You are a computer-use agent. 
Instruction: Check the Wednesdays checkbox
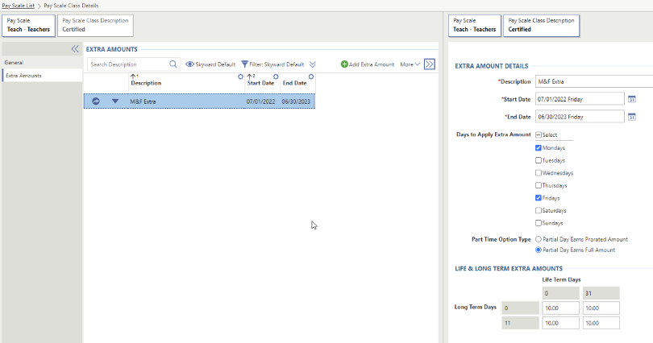coord(539,173)
